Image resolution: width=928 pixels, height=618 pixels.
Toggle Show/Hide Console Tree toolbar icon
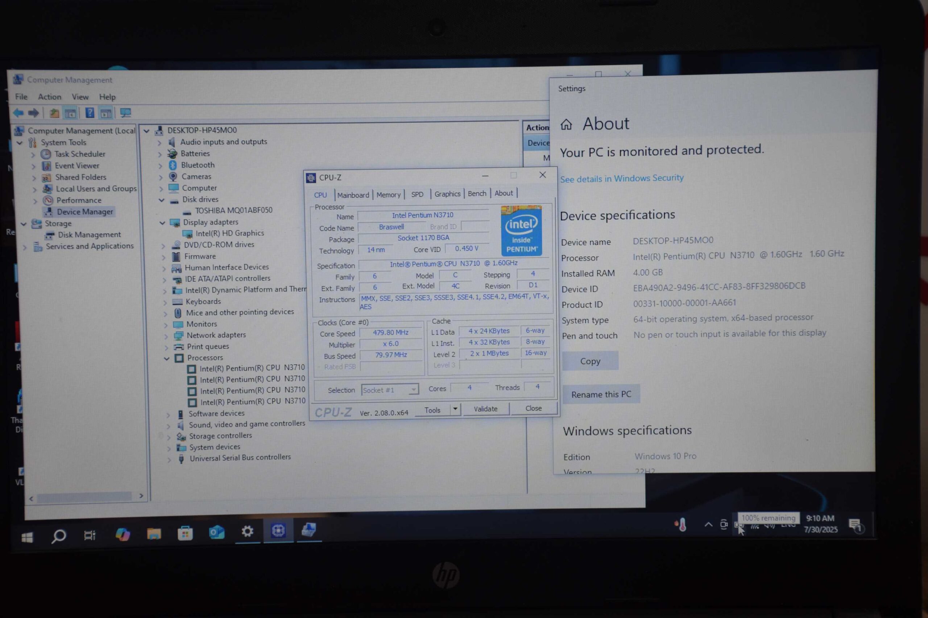pos(70,114)
